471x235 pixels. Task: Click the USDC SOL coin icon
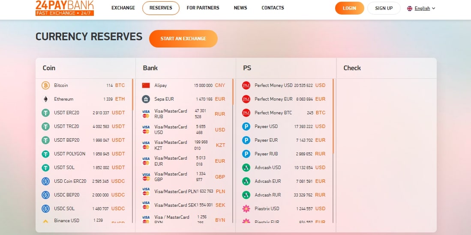[46, 208]
